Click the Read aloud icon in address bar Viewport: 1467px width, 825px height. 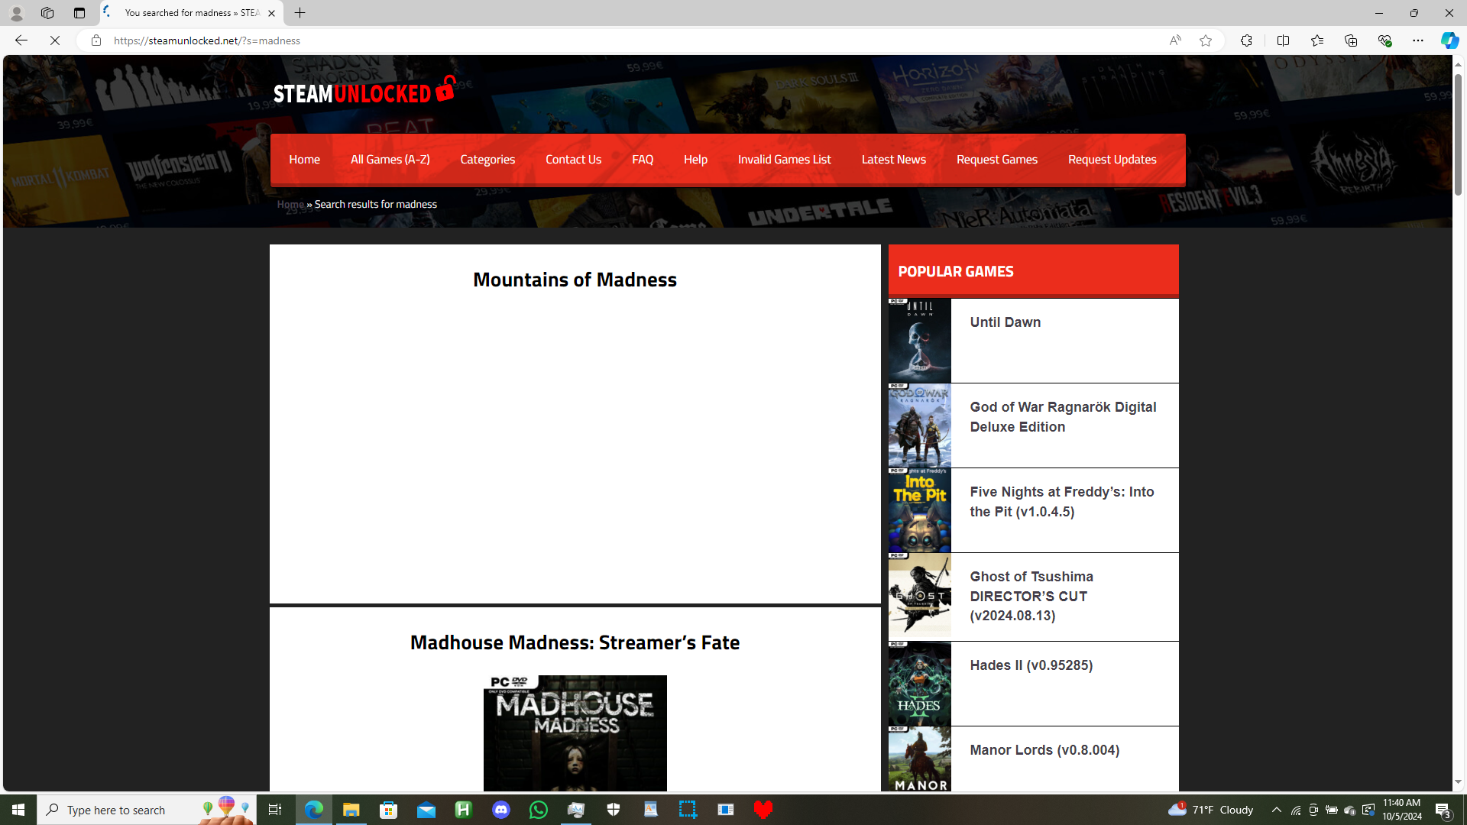(x=1174, y=40)
